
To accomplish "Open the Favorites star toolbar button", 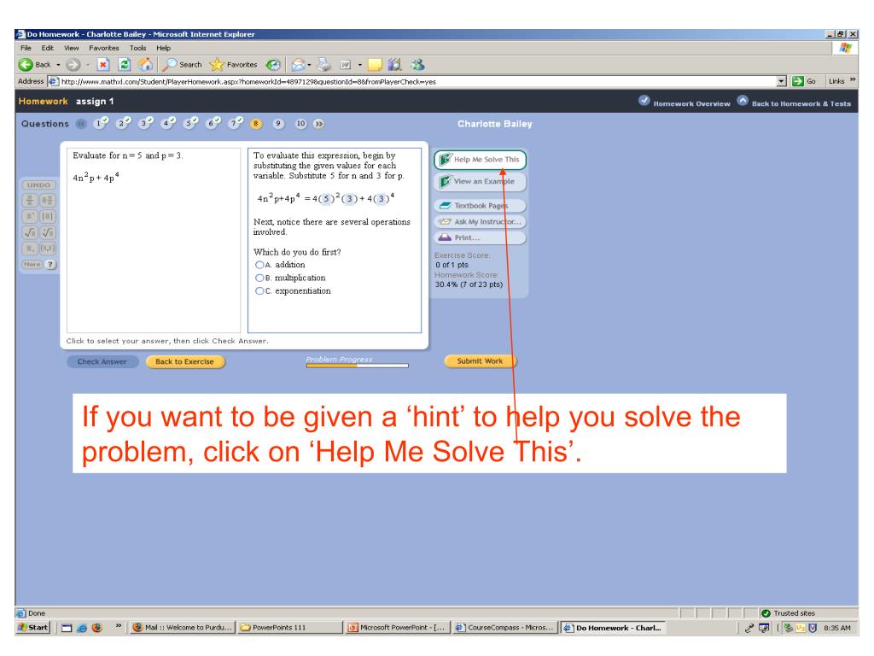I will point(233,65).
